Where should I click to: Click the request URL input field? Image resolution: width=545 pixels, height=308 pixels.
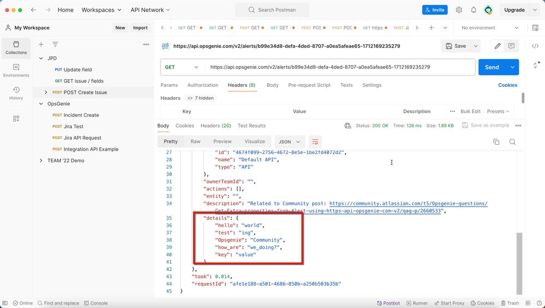pyautogui.click(x=340, y=67)
